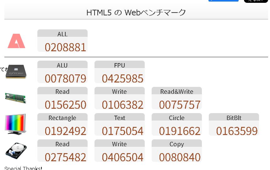Click the black X post button
The width and height of the screenshot is (270, 170).
click(x=256, y=1)
